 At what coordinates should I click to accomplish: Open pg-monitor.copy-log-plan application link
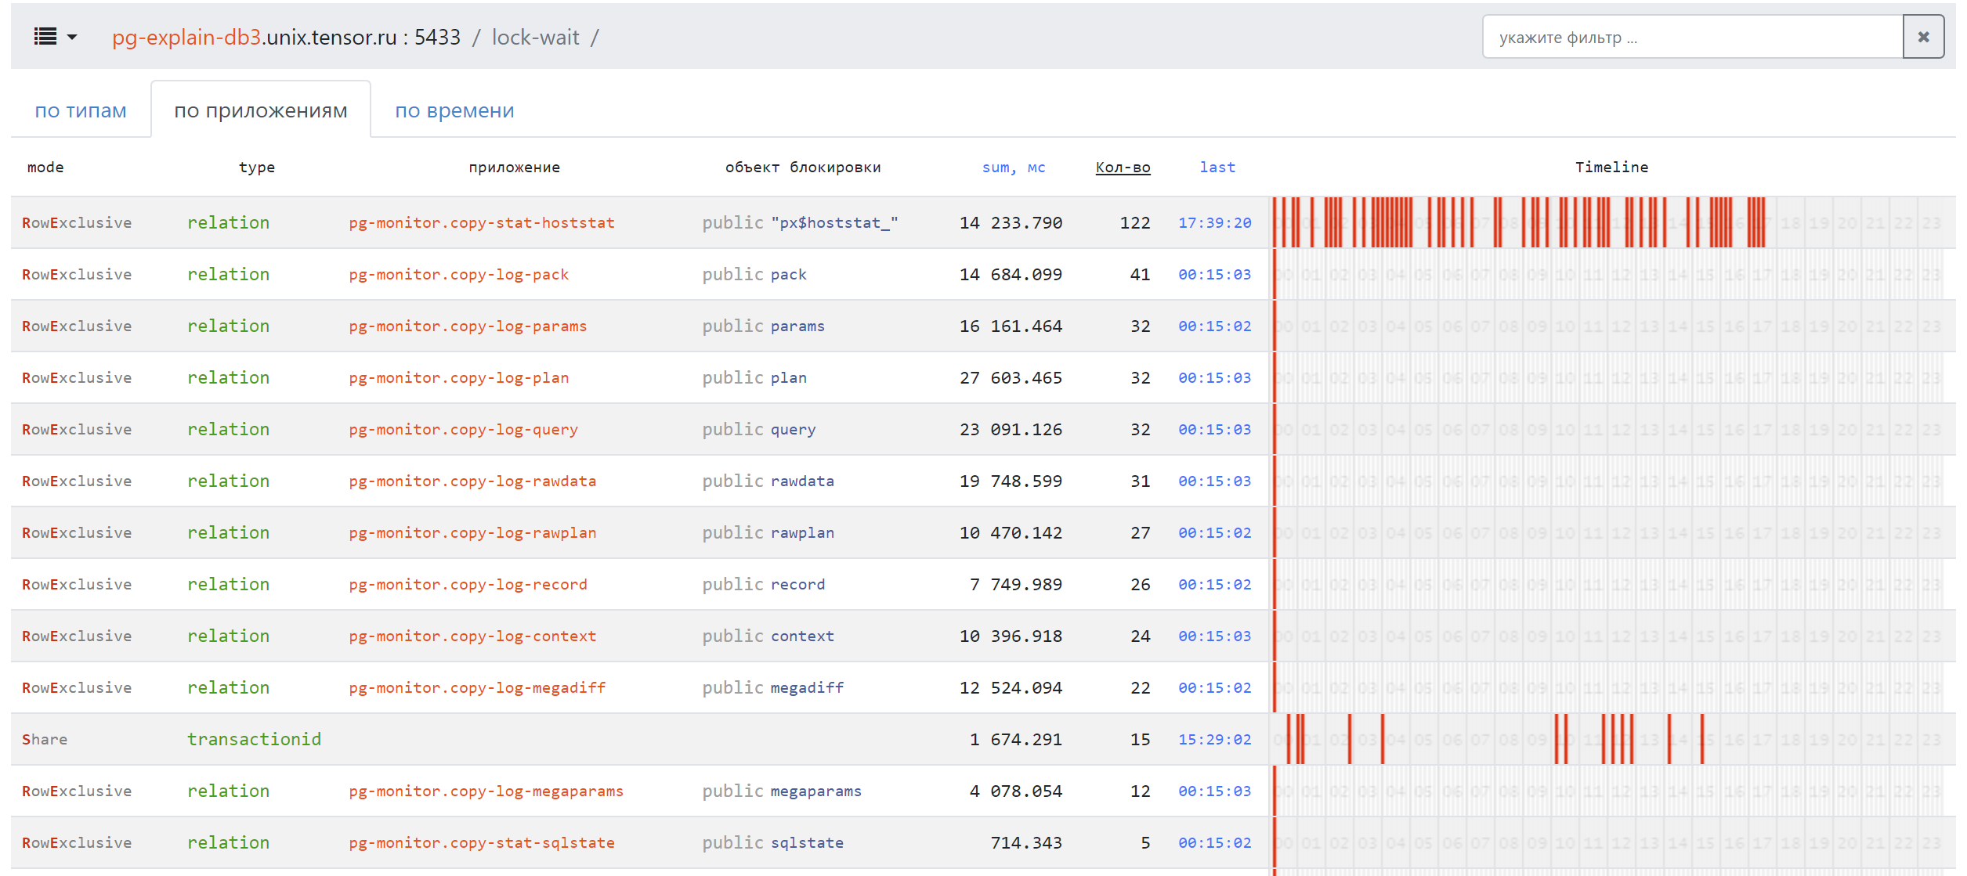click(x=458, y=377)
